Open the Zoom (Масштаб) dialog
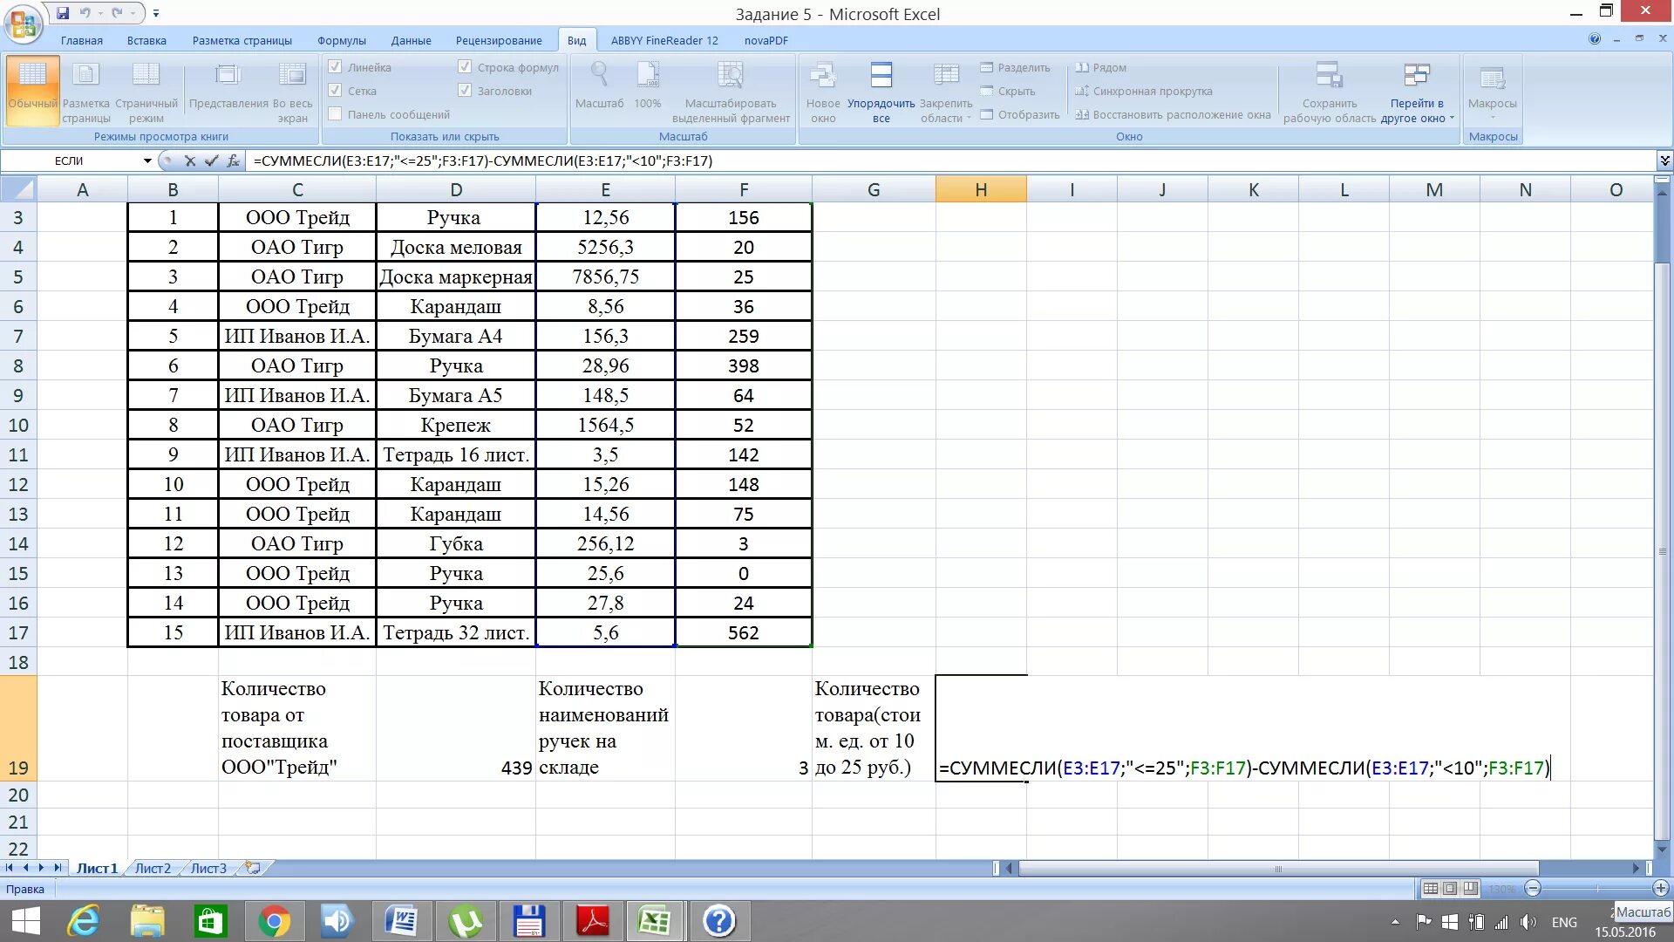 pos(599,85)
